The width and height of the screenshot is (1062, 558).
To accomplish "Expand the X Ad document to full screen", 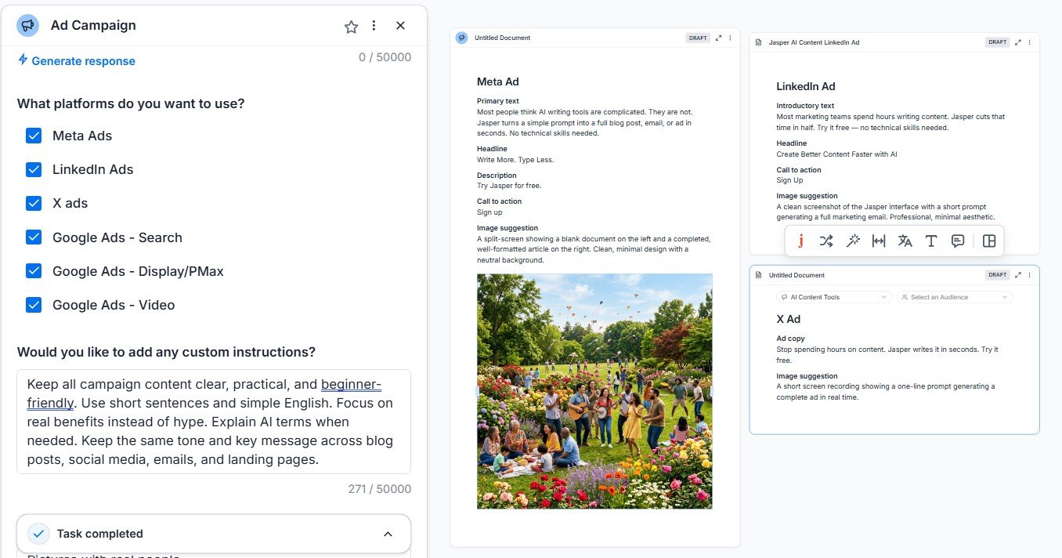I will (1018, 275).
